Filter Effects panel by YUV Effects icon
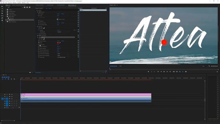This screenshot has height=124, width=220. click(x=30, y=7)
